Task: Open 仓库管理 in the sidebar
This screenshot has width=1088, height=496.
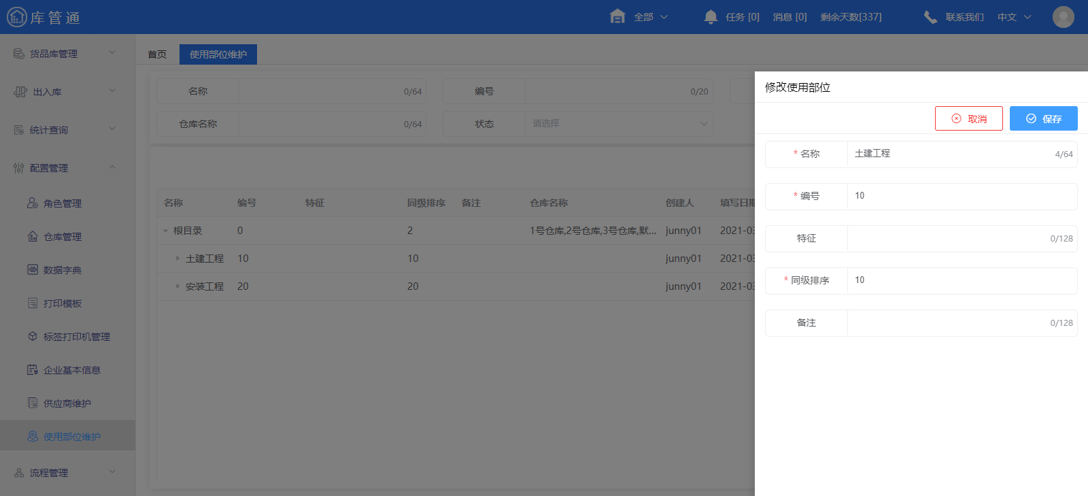Action: (63, 237)
